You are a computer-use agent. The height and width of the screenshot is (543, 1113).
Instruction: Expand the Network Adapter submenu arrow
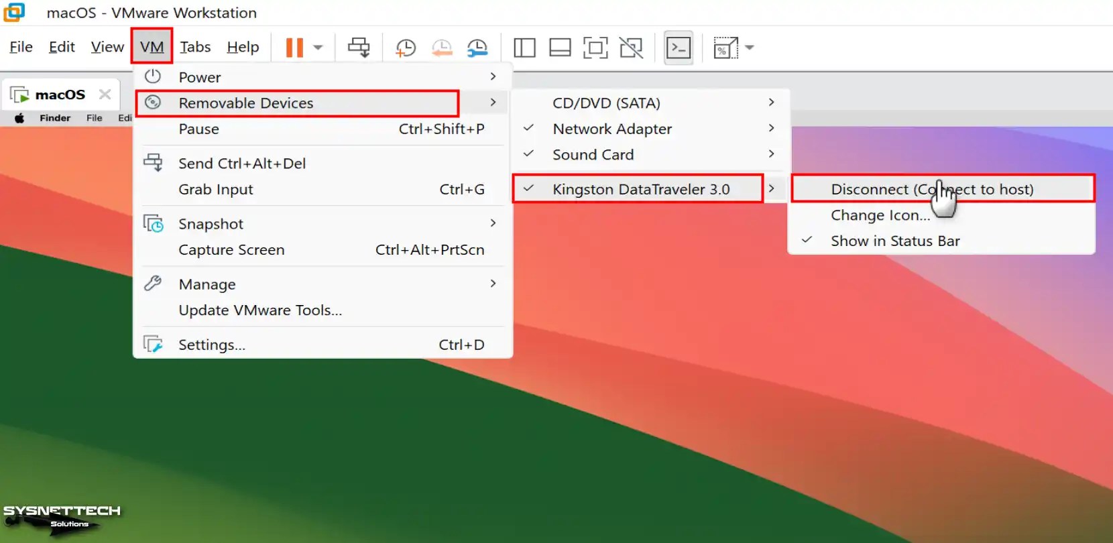pyautogui.click(x=772, y=127)
